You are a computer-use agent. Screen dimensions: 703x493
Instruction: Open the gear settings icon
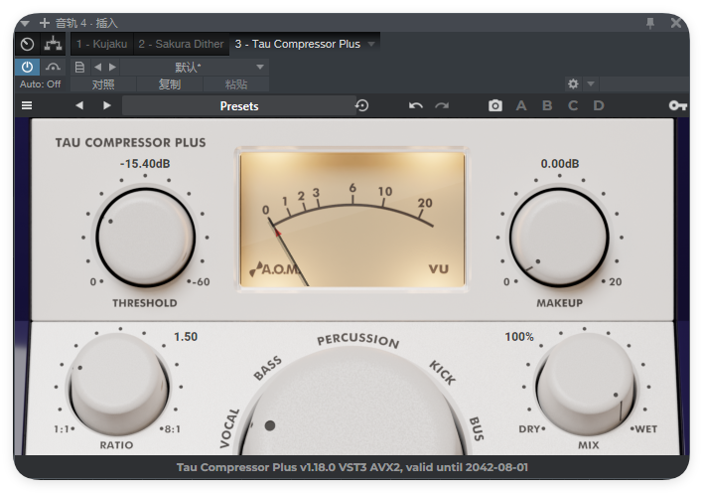pos(573,83)
